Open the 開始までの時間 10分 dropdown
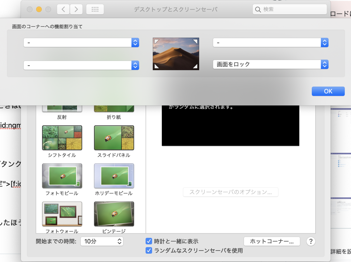The height and width of the screenshot is (262, 351). pyautogui.click(x=102, y=241)
